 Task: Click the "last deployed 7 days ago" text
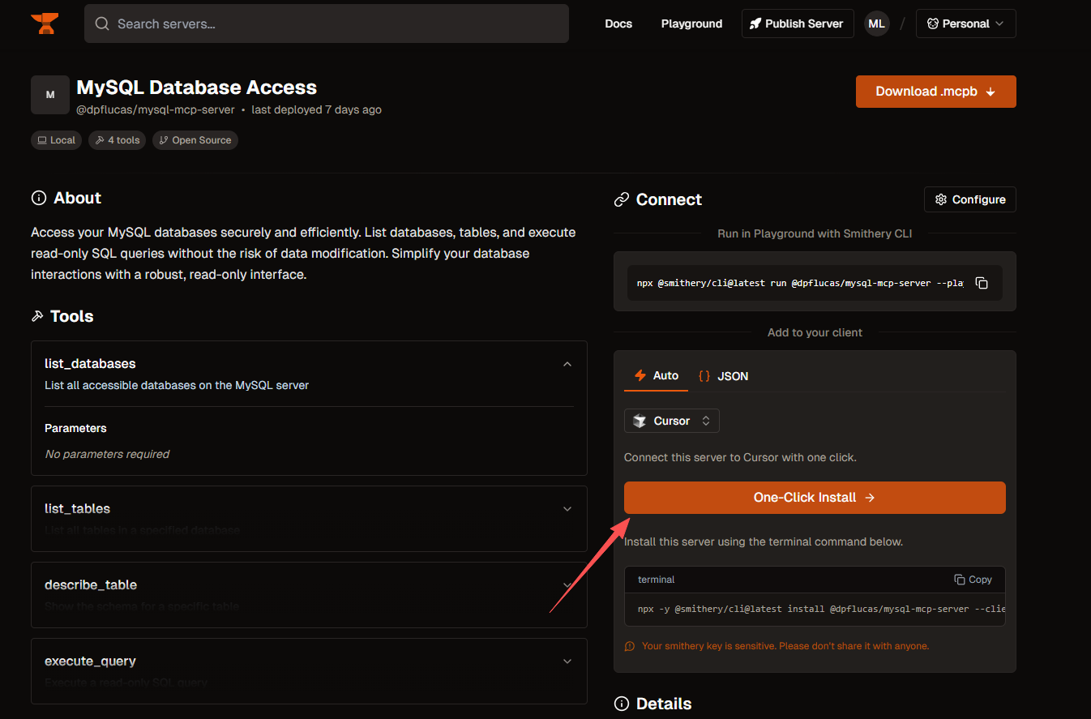click(316, 109)
